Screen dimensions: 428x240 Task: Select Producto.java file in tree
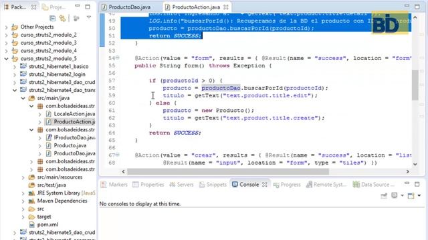pos(70,145)
